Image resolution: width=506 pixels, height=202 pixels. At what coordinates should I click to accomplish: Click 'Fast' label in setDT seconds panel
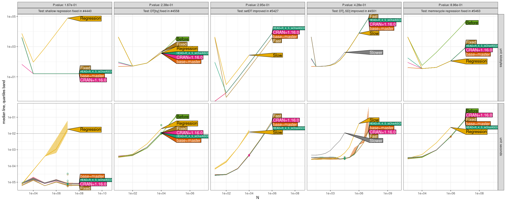[277, 116]
